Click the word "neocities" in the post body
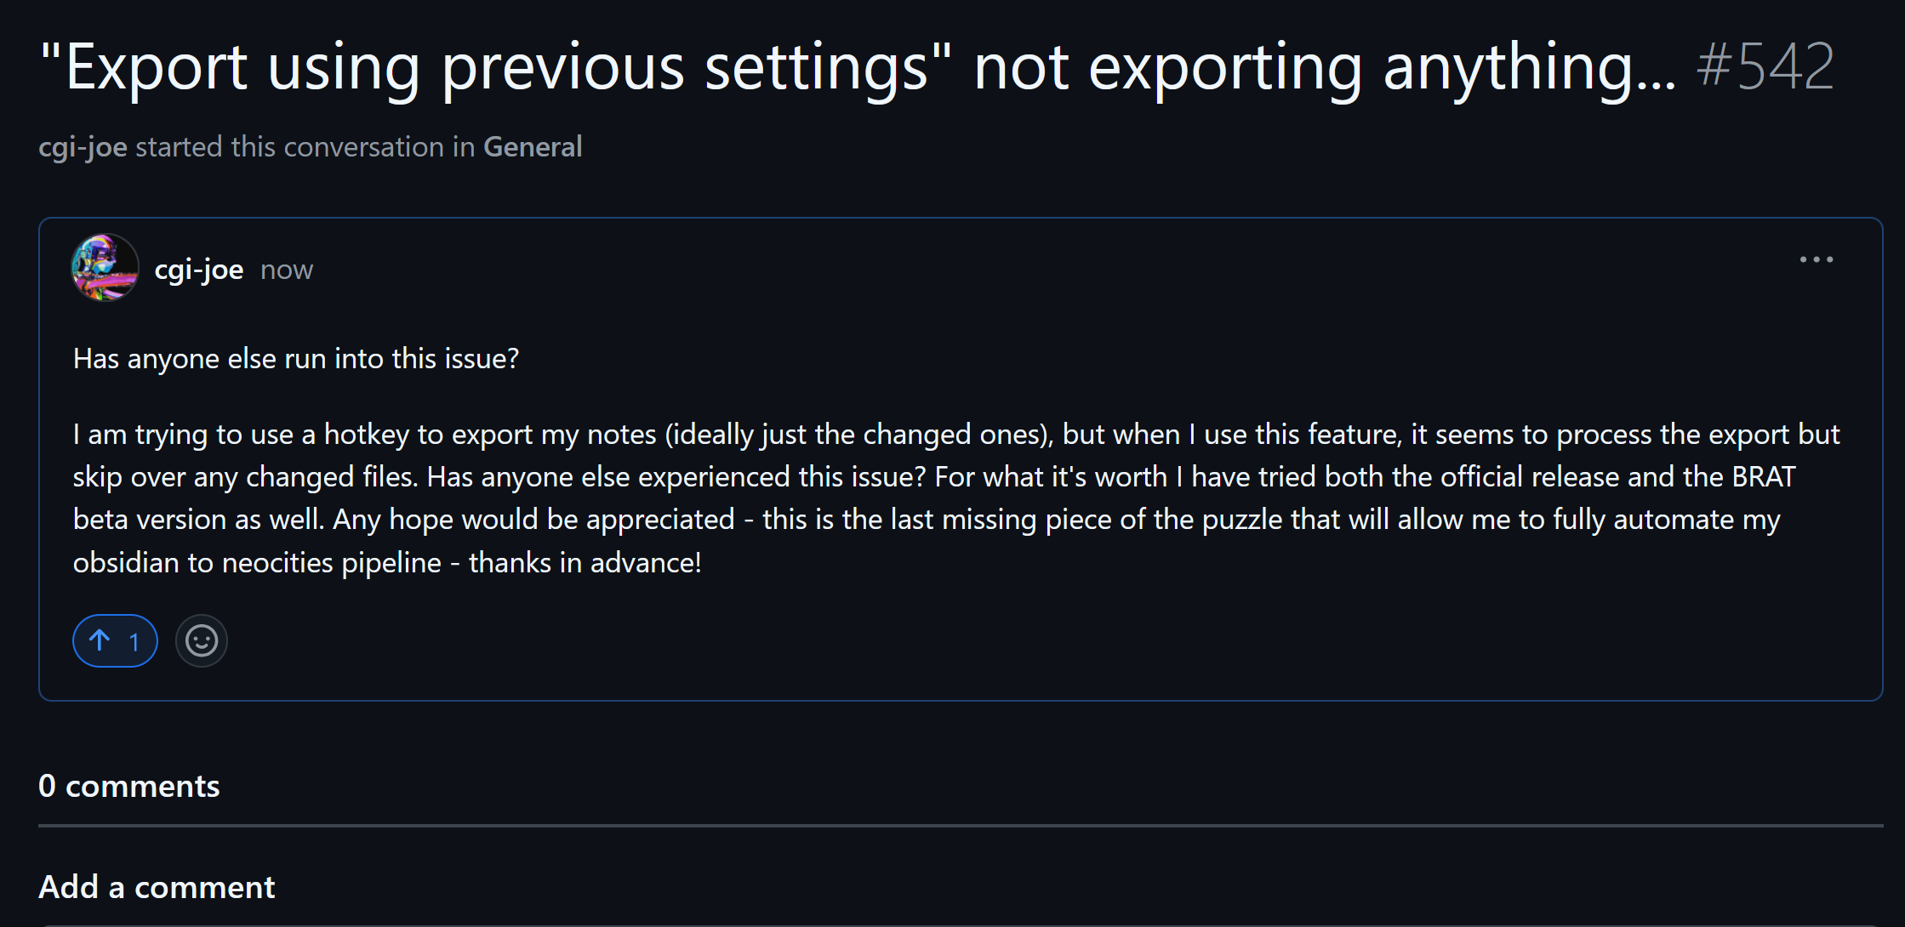The image size is (1905, 927). click(277, 563)
